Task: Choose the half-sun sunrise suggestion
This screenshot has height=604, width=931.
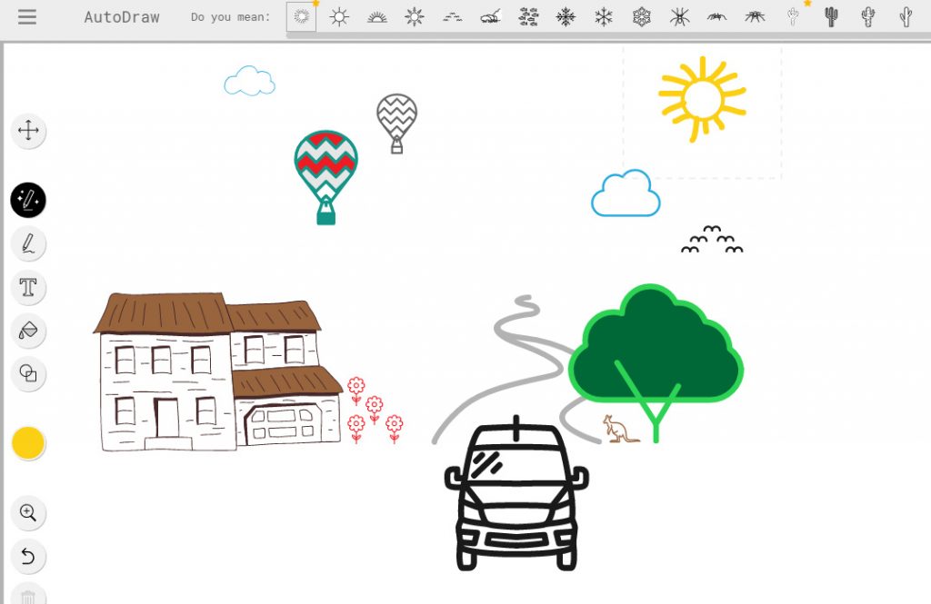Action: pyautogui.click(x=376, y=18)
